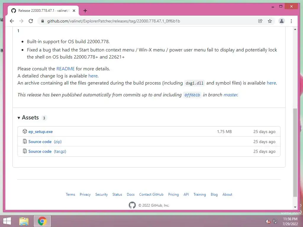The image size is (303, 227).
Task: Reload the page with the refresh icon
Action: [x=31, y=21]
